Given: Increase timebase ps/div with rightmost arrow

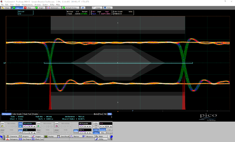Looking at the screenshot, I should click(90, 127).
